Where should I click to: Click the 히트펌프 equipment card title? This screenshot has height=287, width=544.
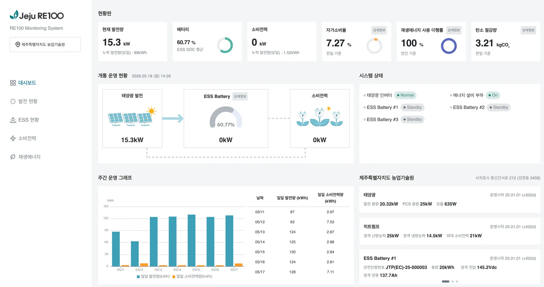click(372, 227)
